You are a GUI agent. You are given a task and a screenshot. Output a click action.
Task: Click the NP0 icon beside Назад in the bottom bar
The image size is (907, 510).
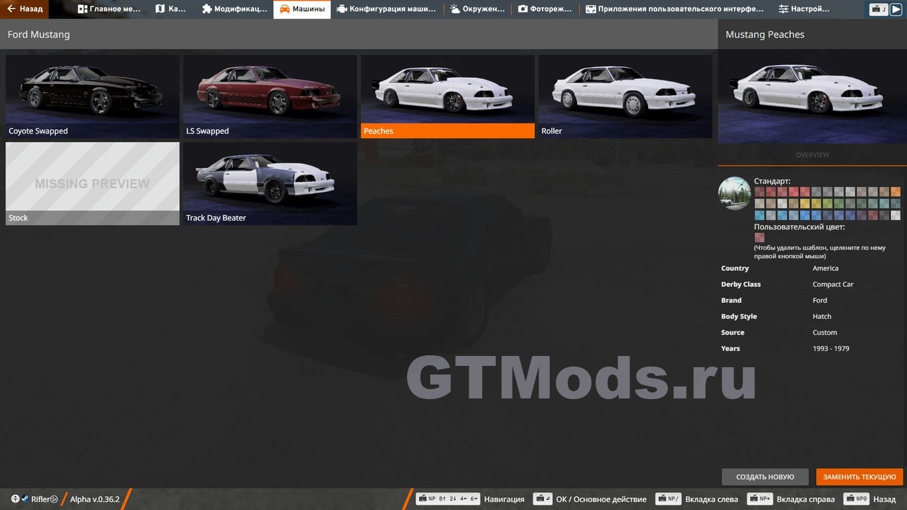(857, 499)
